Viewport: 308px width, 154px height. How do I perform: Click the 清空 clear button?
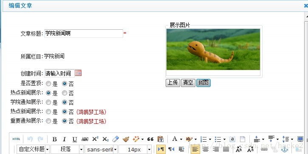point(188,83)
